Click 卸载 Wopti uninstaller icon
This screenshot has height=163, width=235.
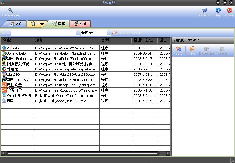click(x=4, y=101)
